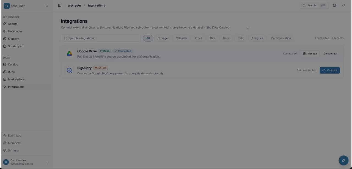Open Notebooks book icon in sidebar
Image resolution: width=352 pixels, height=169 pixels.
tap(5, 31)
